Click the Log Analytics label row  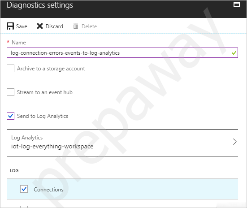[122, 143]
